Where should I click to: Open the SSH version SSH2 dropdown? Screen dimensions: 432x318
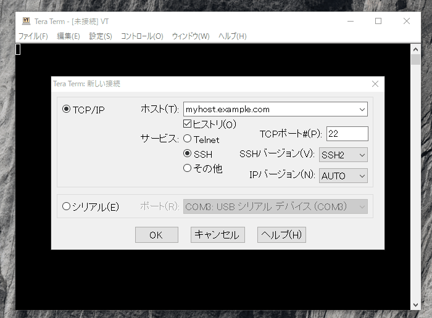coord(343,155)
